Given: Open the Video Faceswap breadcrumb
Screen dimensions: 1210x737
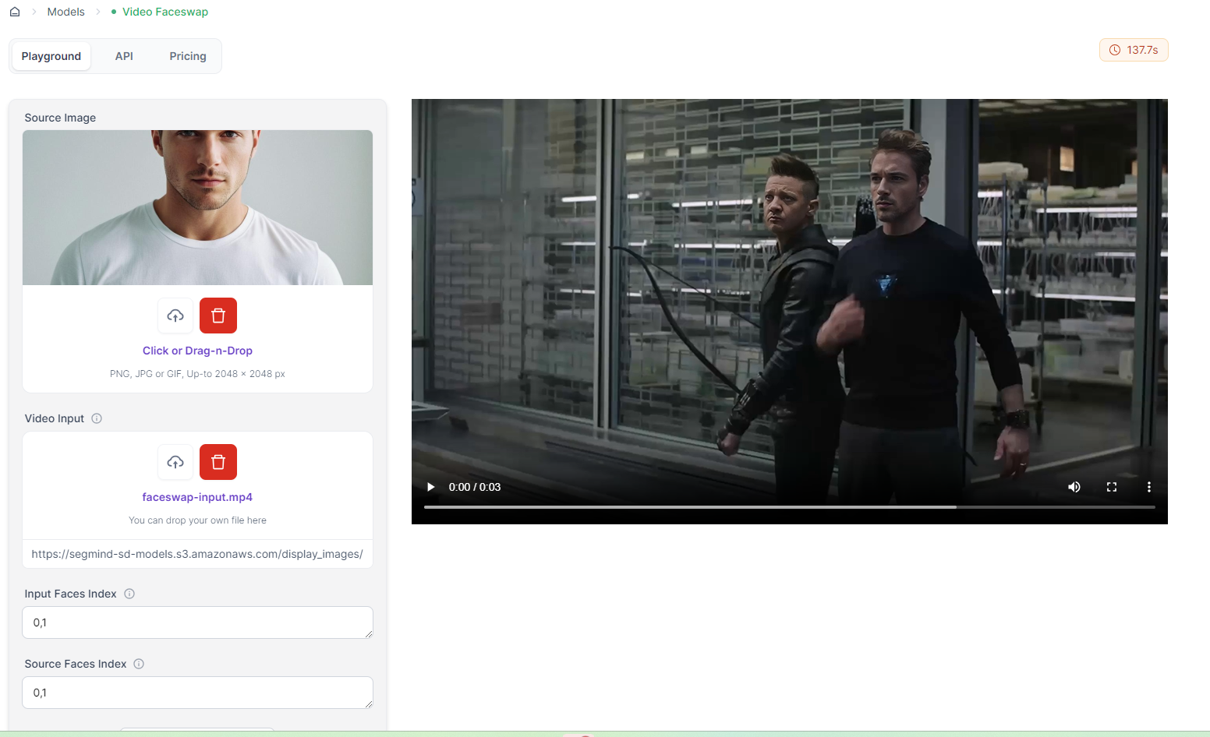Looking at the screenshot, I should [165, 12].
